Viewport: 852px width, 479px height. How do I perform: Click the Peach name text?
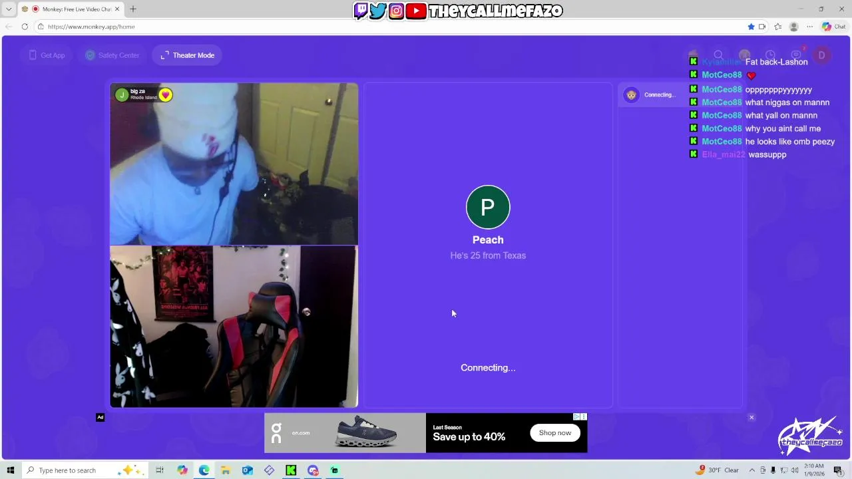point(488,239)
